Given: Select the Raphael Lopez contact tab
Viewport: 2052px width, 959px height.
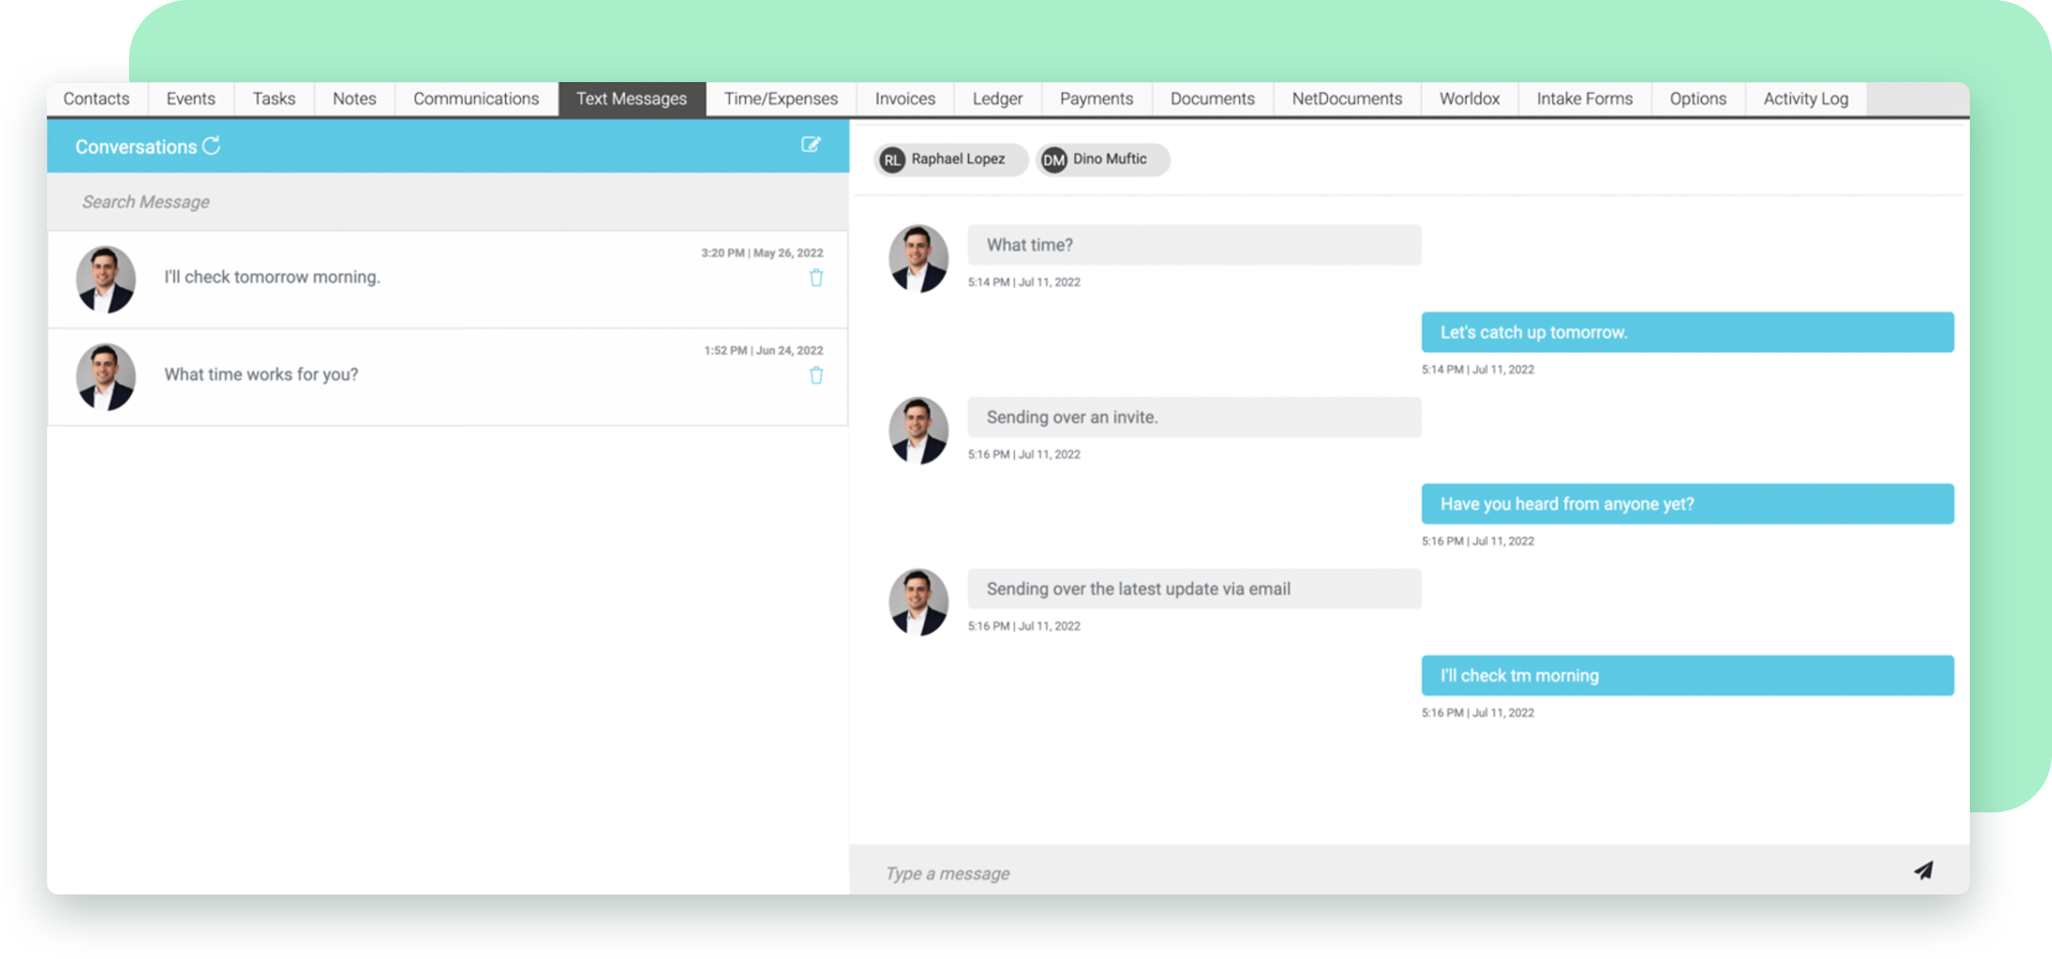Looking at the screenshot, I should click(945, 158).
